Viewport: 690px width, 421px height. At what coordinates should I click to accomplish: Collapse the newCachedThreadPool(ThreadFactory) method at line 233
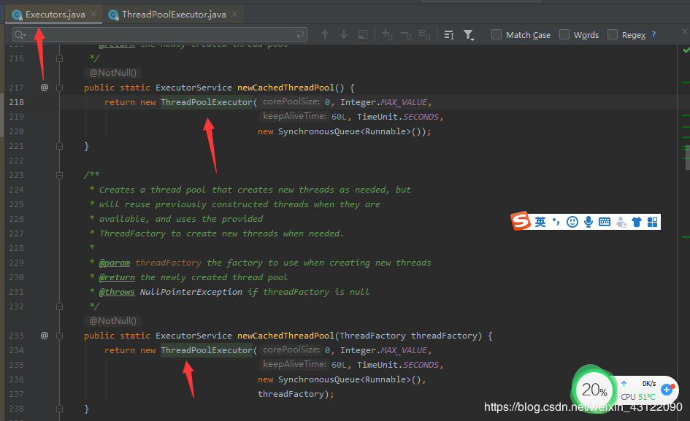click(x=59, y=336)
